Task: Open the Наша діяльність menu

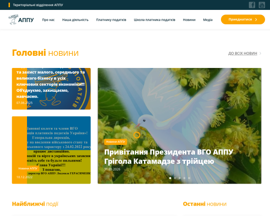Action: (75, 20)
